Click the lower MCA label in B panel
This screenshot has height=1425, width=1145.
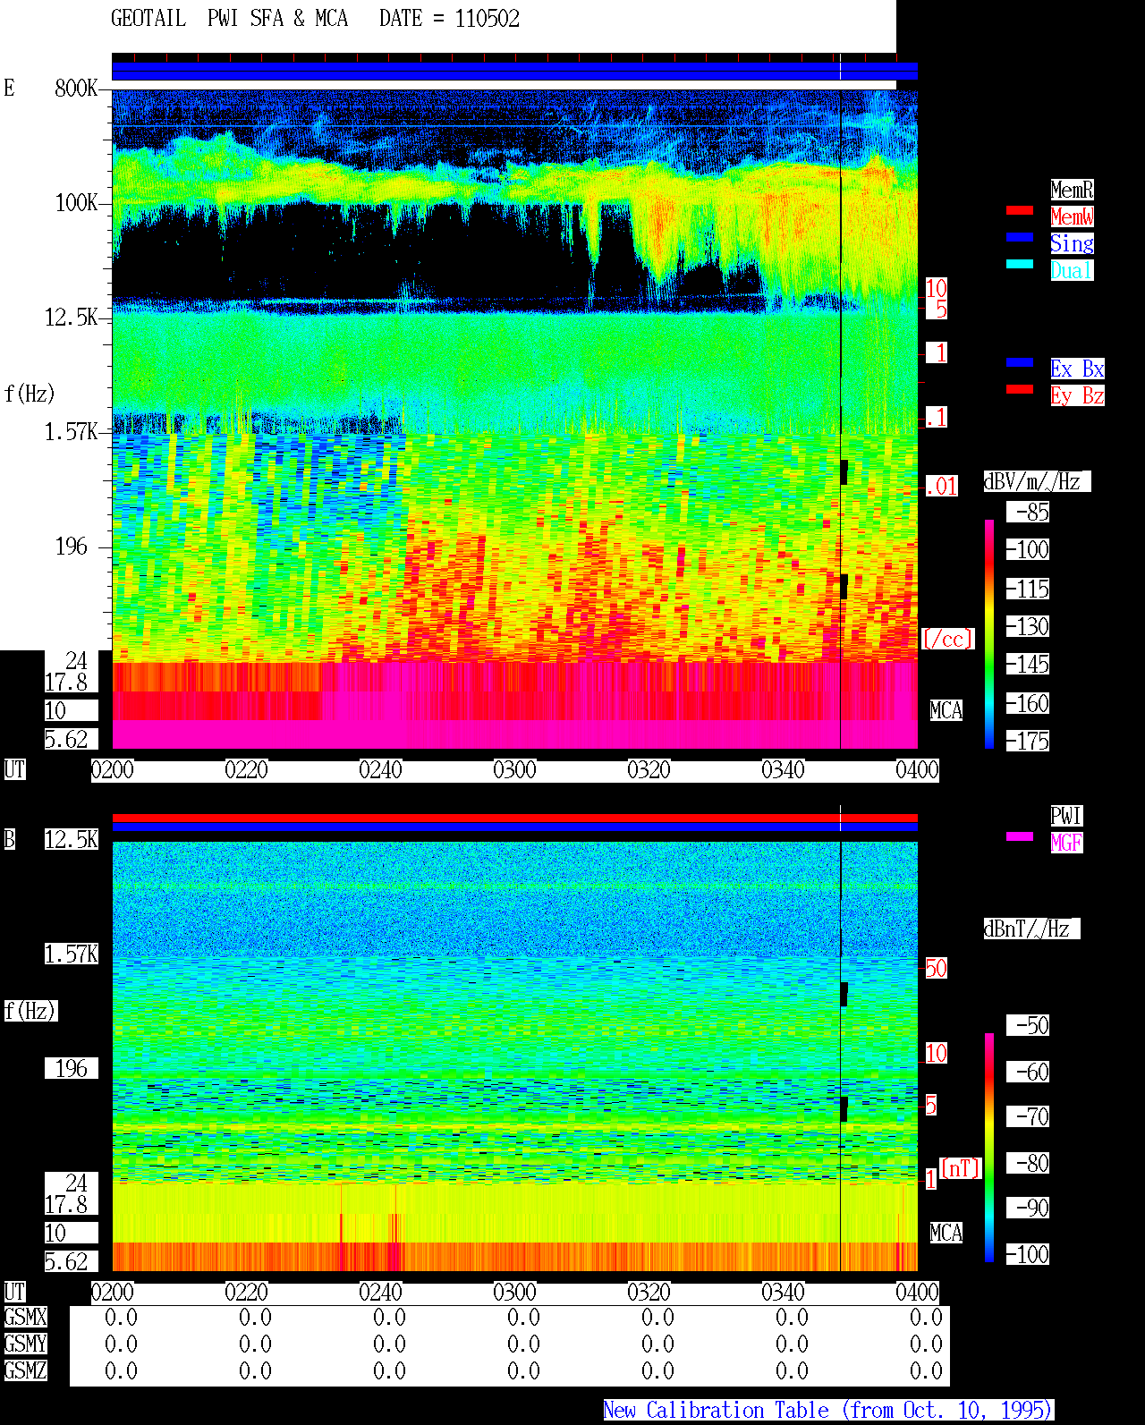click(x=946, y=1233)
